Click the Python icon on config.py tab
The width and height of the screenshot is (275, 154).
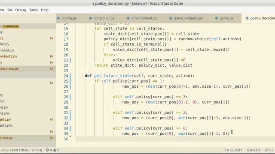coord(58,18)
